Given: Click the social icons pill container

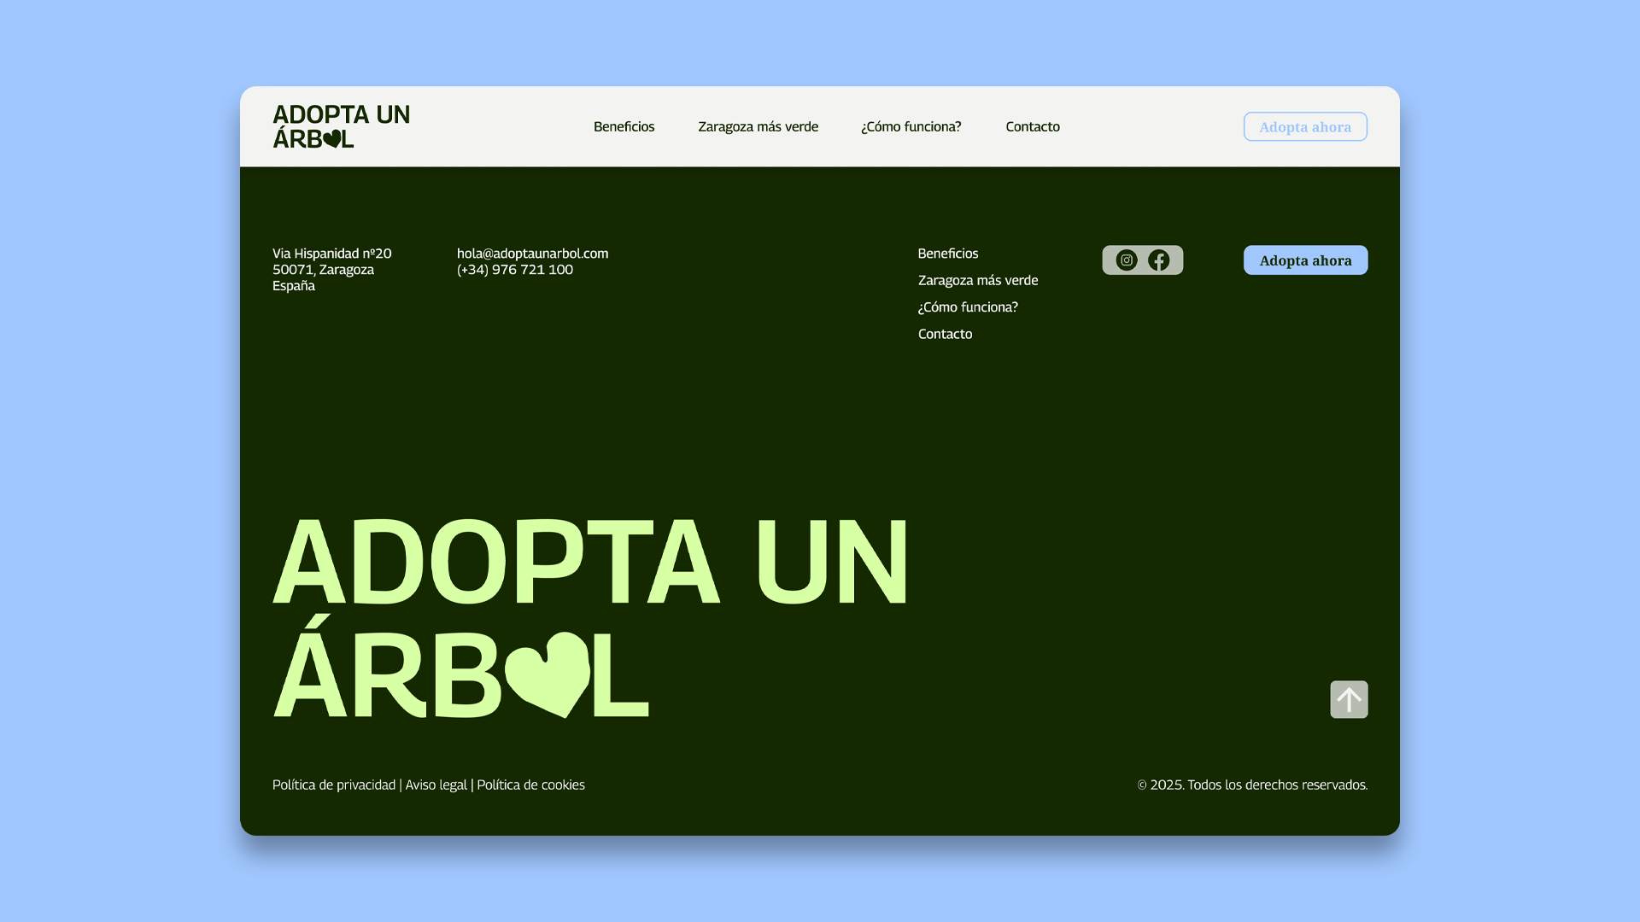Looking at the screenshot, I should coord(1143,260).
